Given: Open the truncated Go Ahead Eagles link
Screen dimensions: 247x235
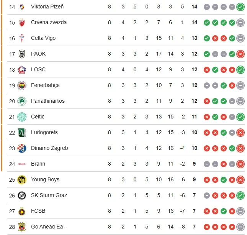Looking at the screenshot, I should coord(49,227).
